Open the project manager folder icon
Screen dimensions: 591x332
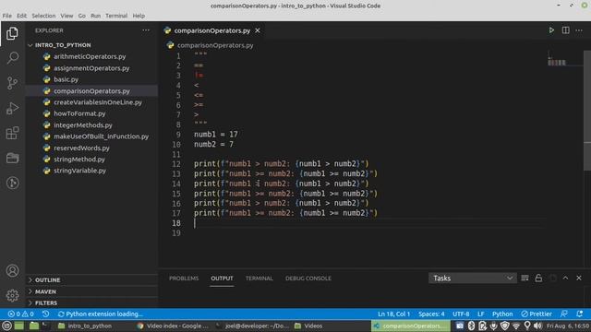coord(12,158)
